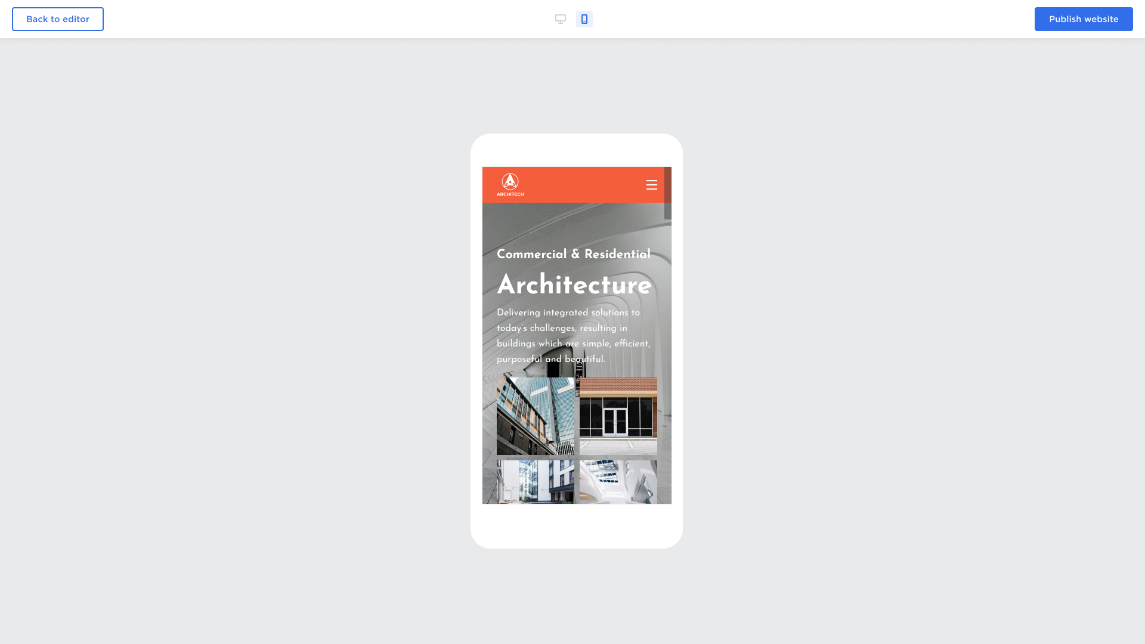The image size is (1145, 644).
Task: Click Back to editor button
Action: coord(58,19)
